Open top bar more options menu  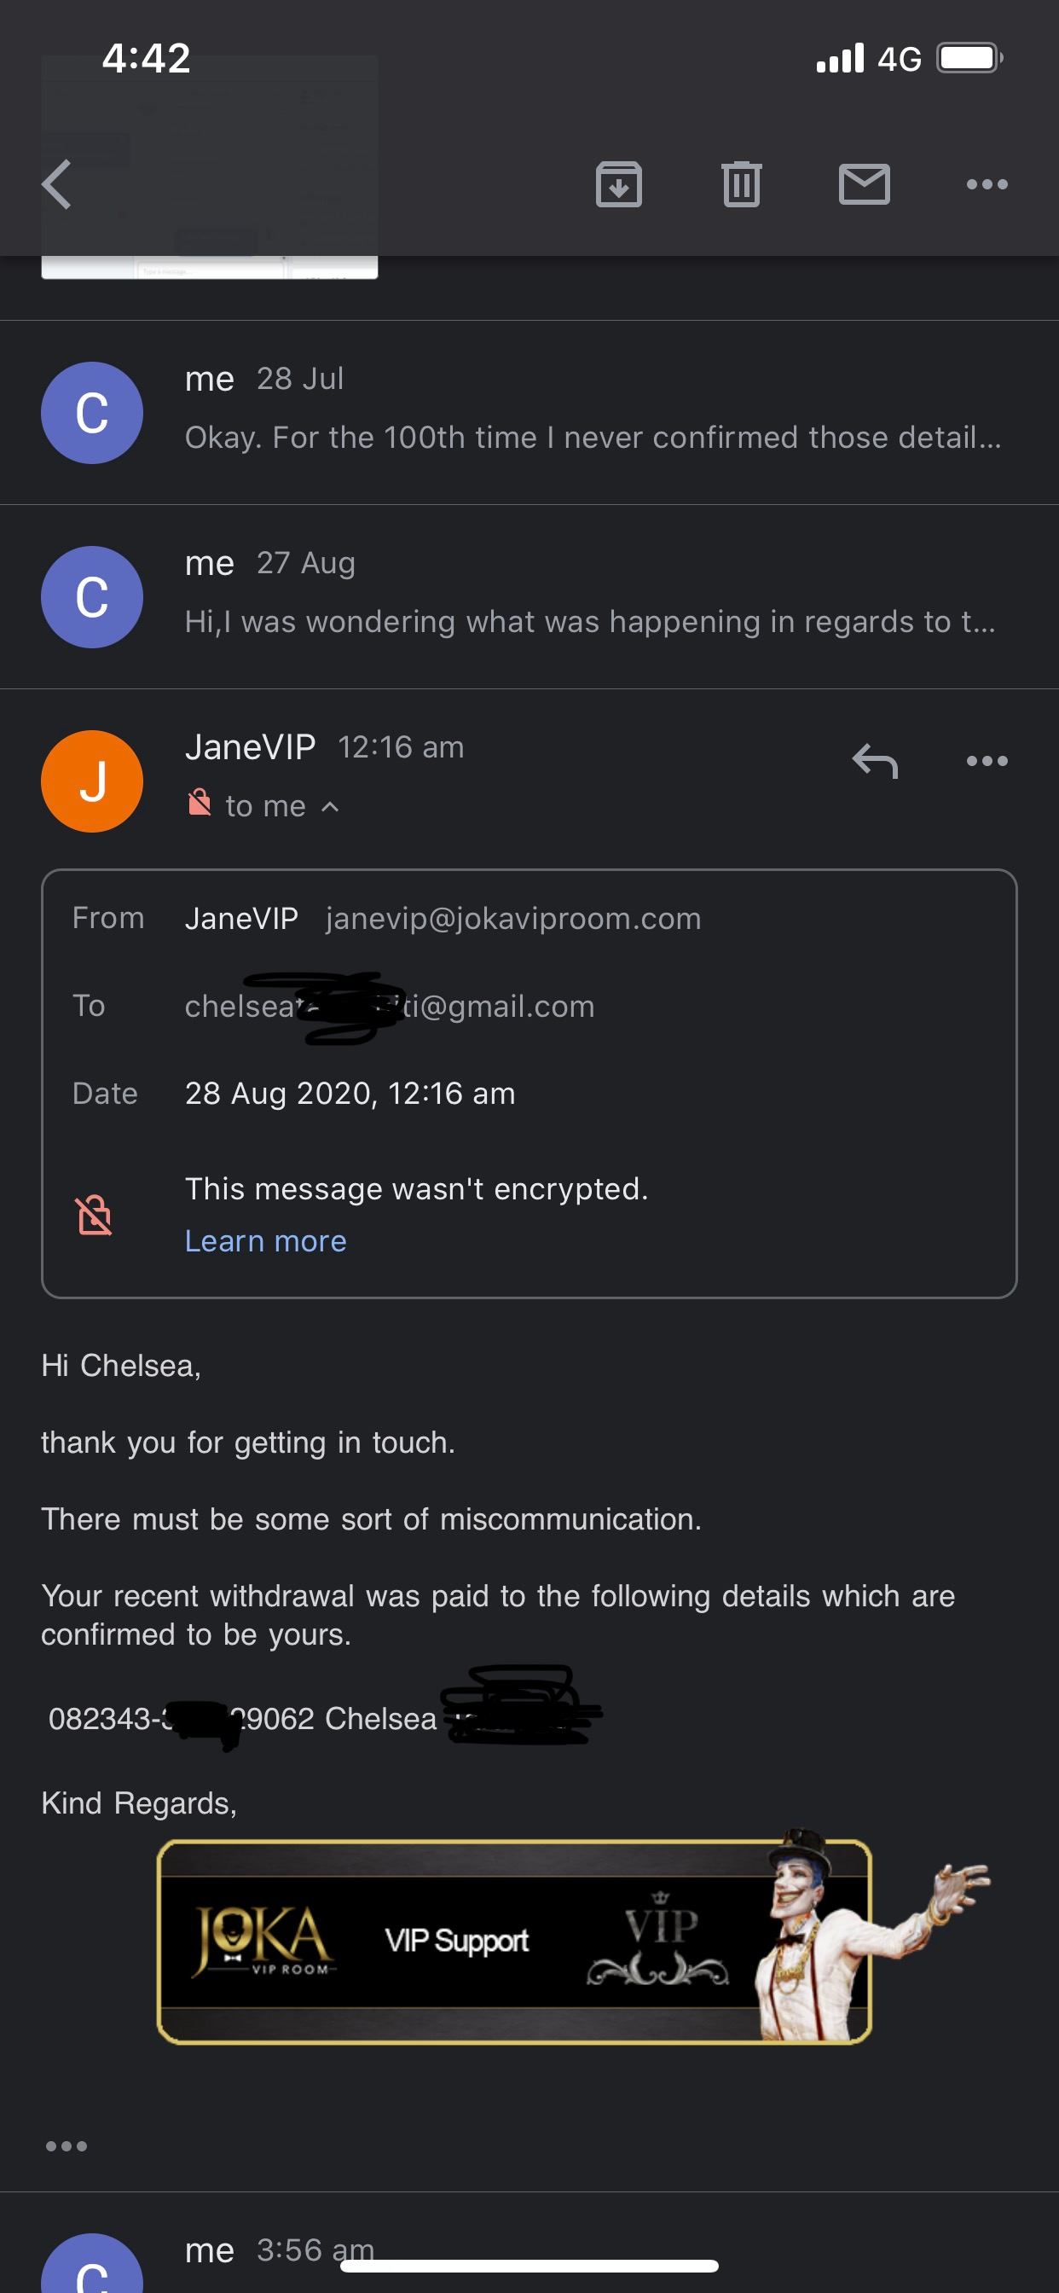987,184
